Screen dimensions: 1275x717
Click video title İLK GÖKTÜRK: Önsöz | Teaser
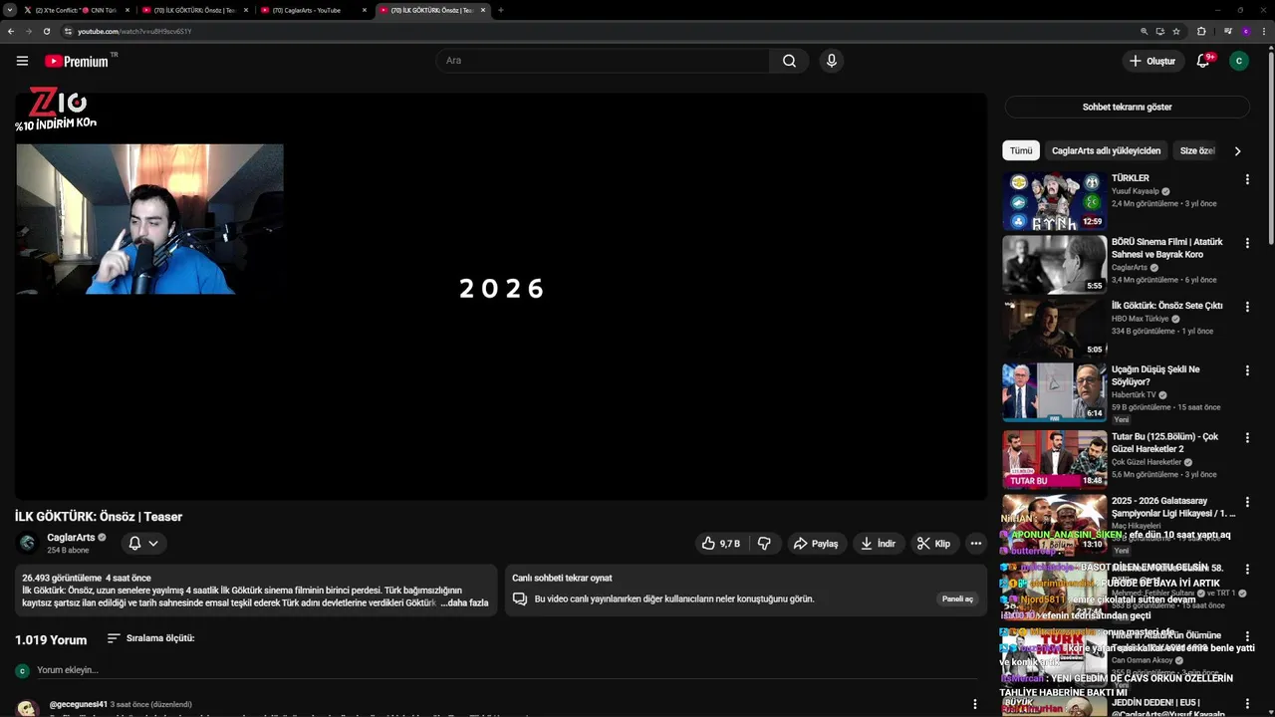[x=99, y=517]
